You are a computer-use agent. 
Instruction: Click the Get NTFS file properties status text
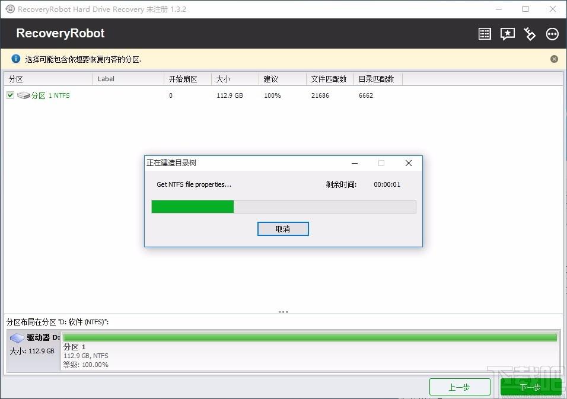pos(194,184)
